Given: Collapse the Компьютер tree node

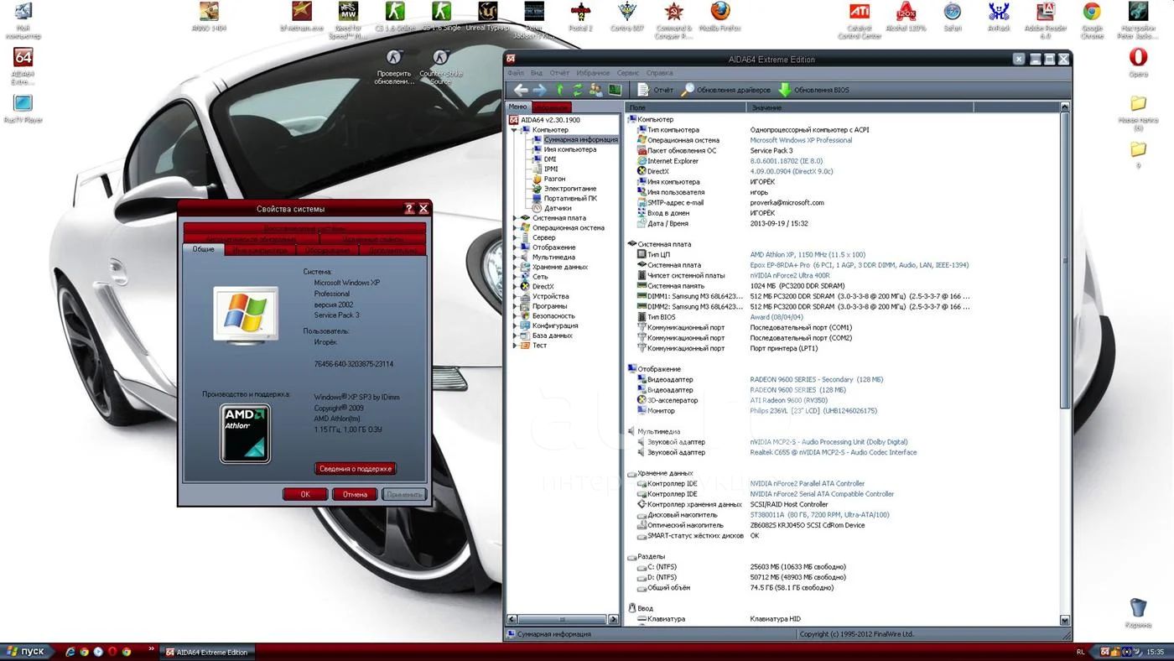Looking at the screenshot, I should pyautogui.click(x=515, y=130).
